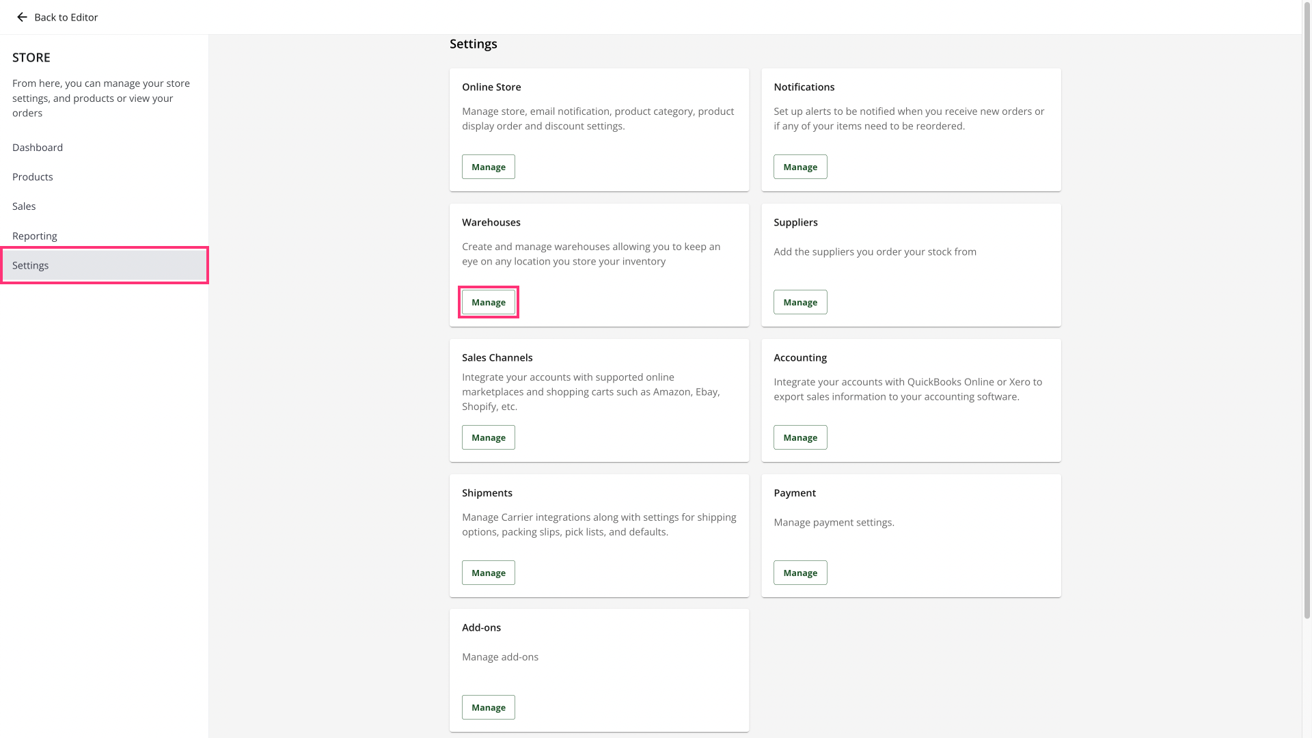
Task: Click the back arrow icon
Action: pos(22,17)
